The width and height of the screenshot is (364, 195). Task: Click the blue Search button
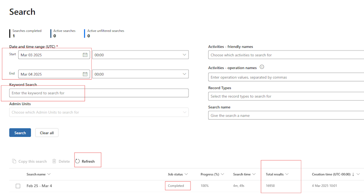pyautogui.click(x=20, y=133)
